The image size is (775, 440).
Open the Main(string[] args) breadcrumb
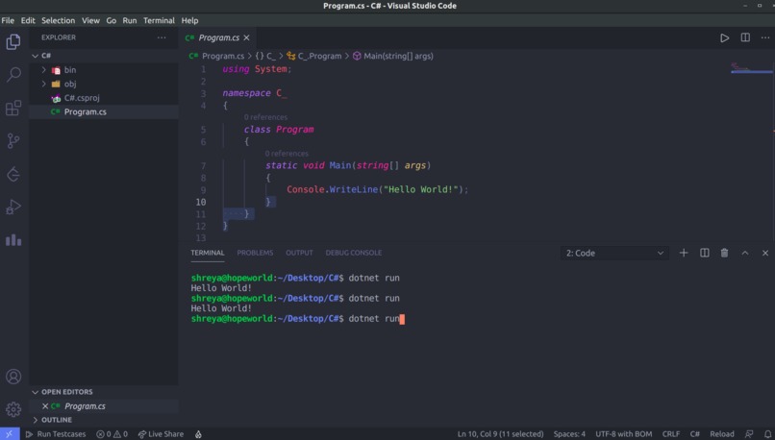point(393,56)
